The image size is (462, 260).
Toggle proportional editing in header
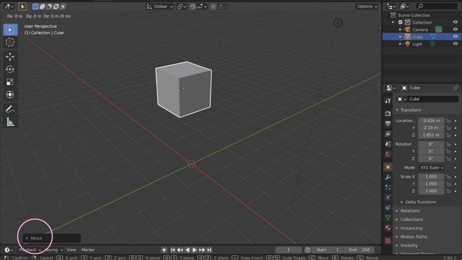(213, 6)
